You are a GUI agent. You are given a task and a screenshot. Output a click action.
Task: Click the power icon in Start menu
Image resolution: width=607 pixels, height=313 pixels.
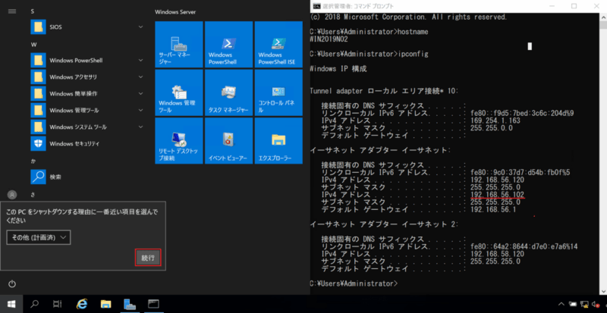(12, 284)
